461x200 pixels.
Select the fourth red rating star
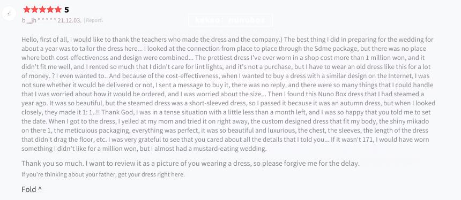click(x=50, y=10)
